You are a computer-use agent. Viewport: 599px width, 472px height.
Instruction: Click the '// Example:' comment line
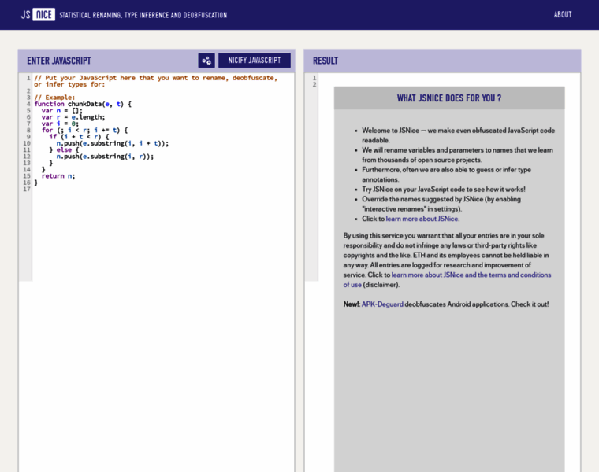point(54,98)
